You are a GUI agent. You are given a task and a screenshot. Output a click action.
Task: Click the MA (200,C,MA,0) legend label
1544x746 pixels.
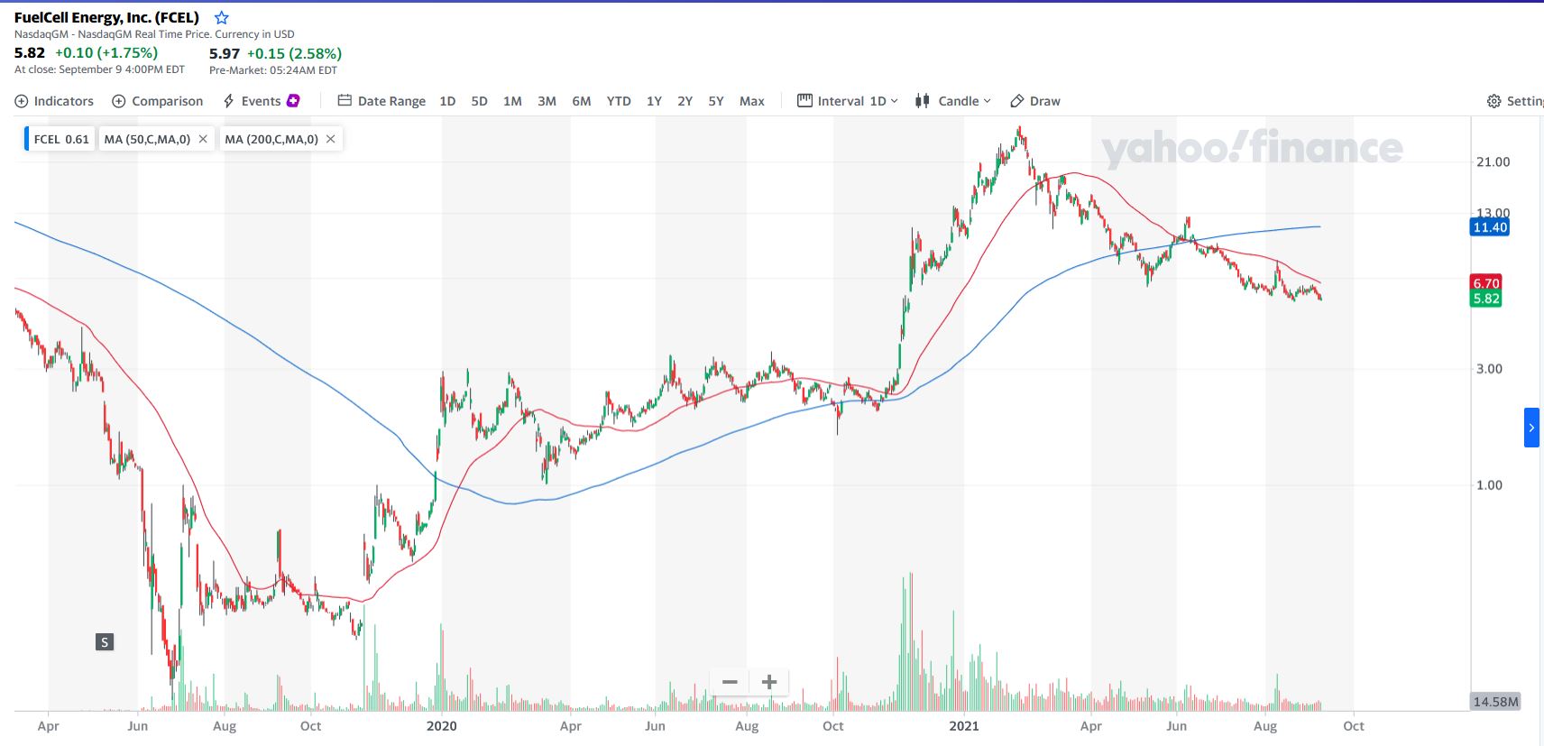point(271,139)
